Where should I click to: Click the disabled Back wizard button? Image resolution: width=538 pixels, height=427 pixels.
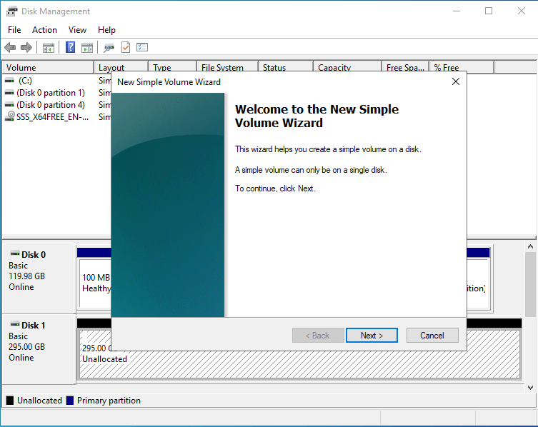[x=318, y=336]
